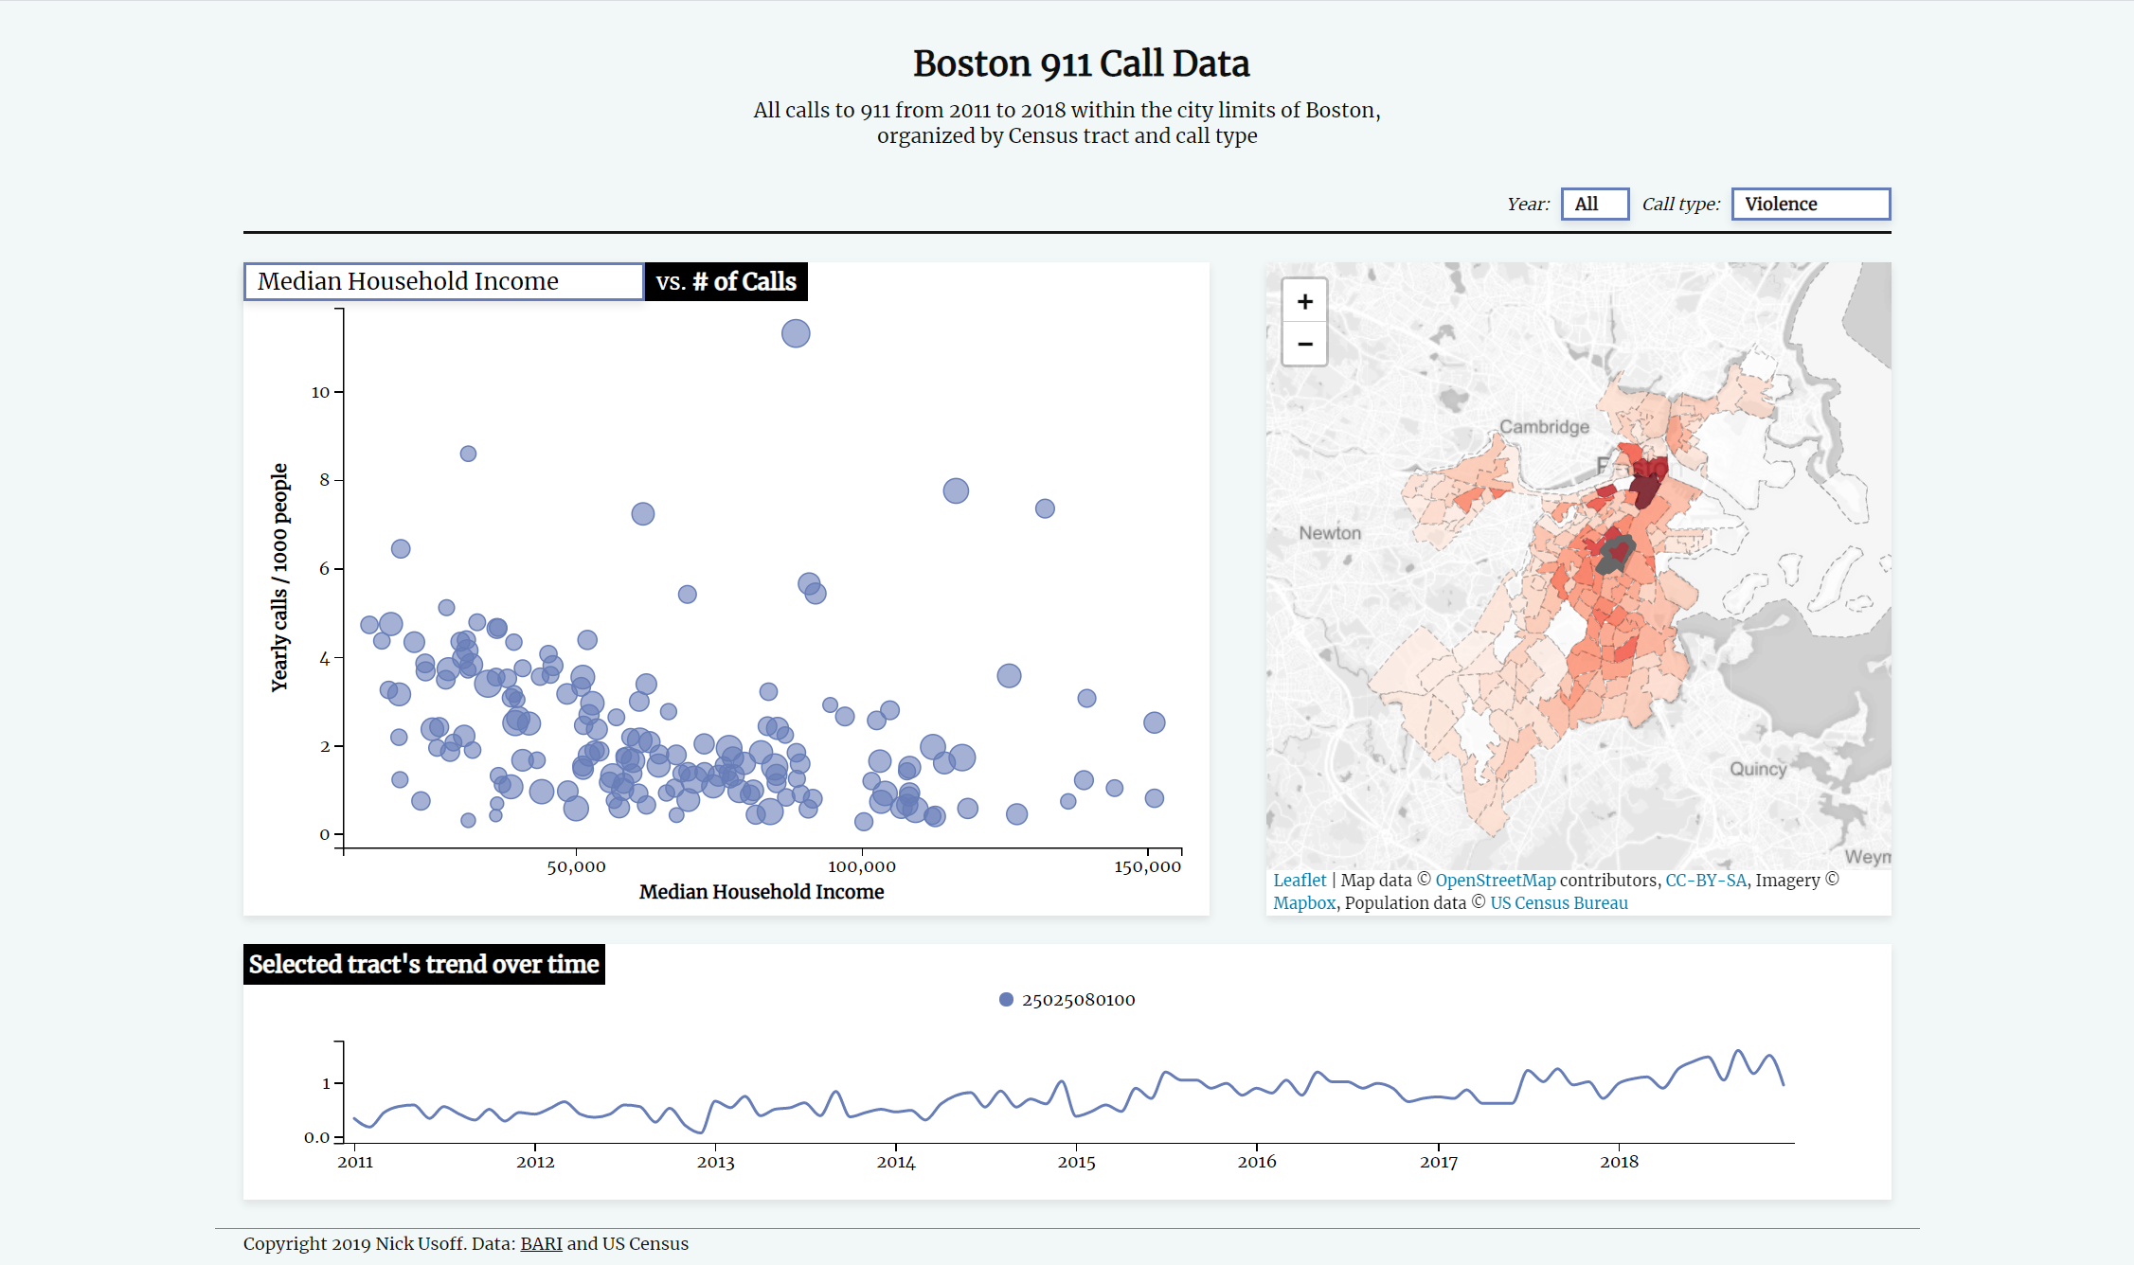Open the CC-BY-SA license link
Screen dimensions: 2134x1265
pyautogui.click(x=1706, y=880)
